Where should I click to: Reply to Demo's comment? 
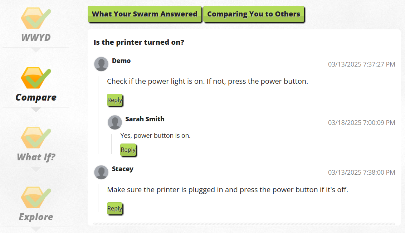(115, 100)
